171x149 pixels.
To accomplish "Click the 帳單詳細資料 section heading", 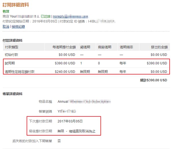I will (12, 94).
